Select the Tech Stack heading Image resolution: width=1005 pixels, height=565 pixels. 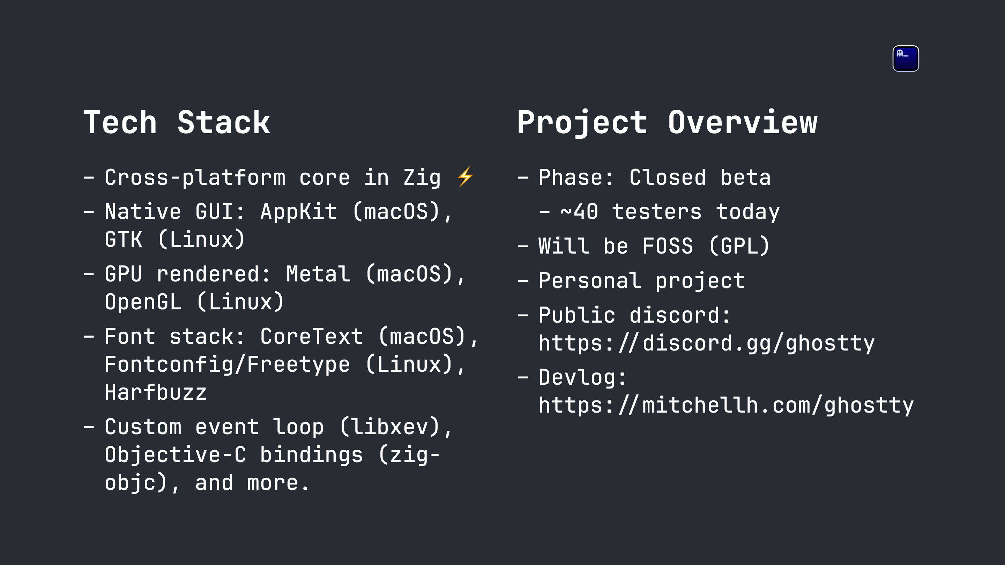(x=177, y=122)
